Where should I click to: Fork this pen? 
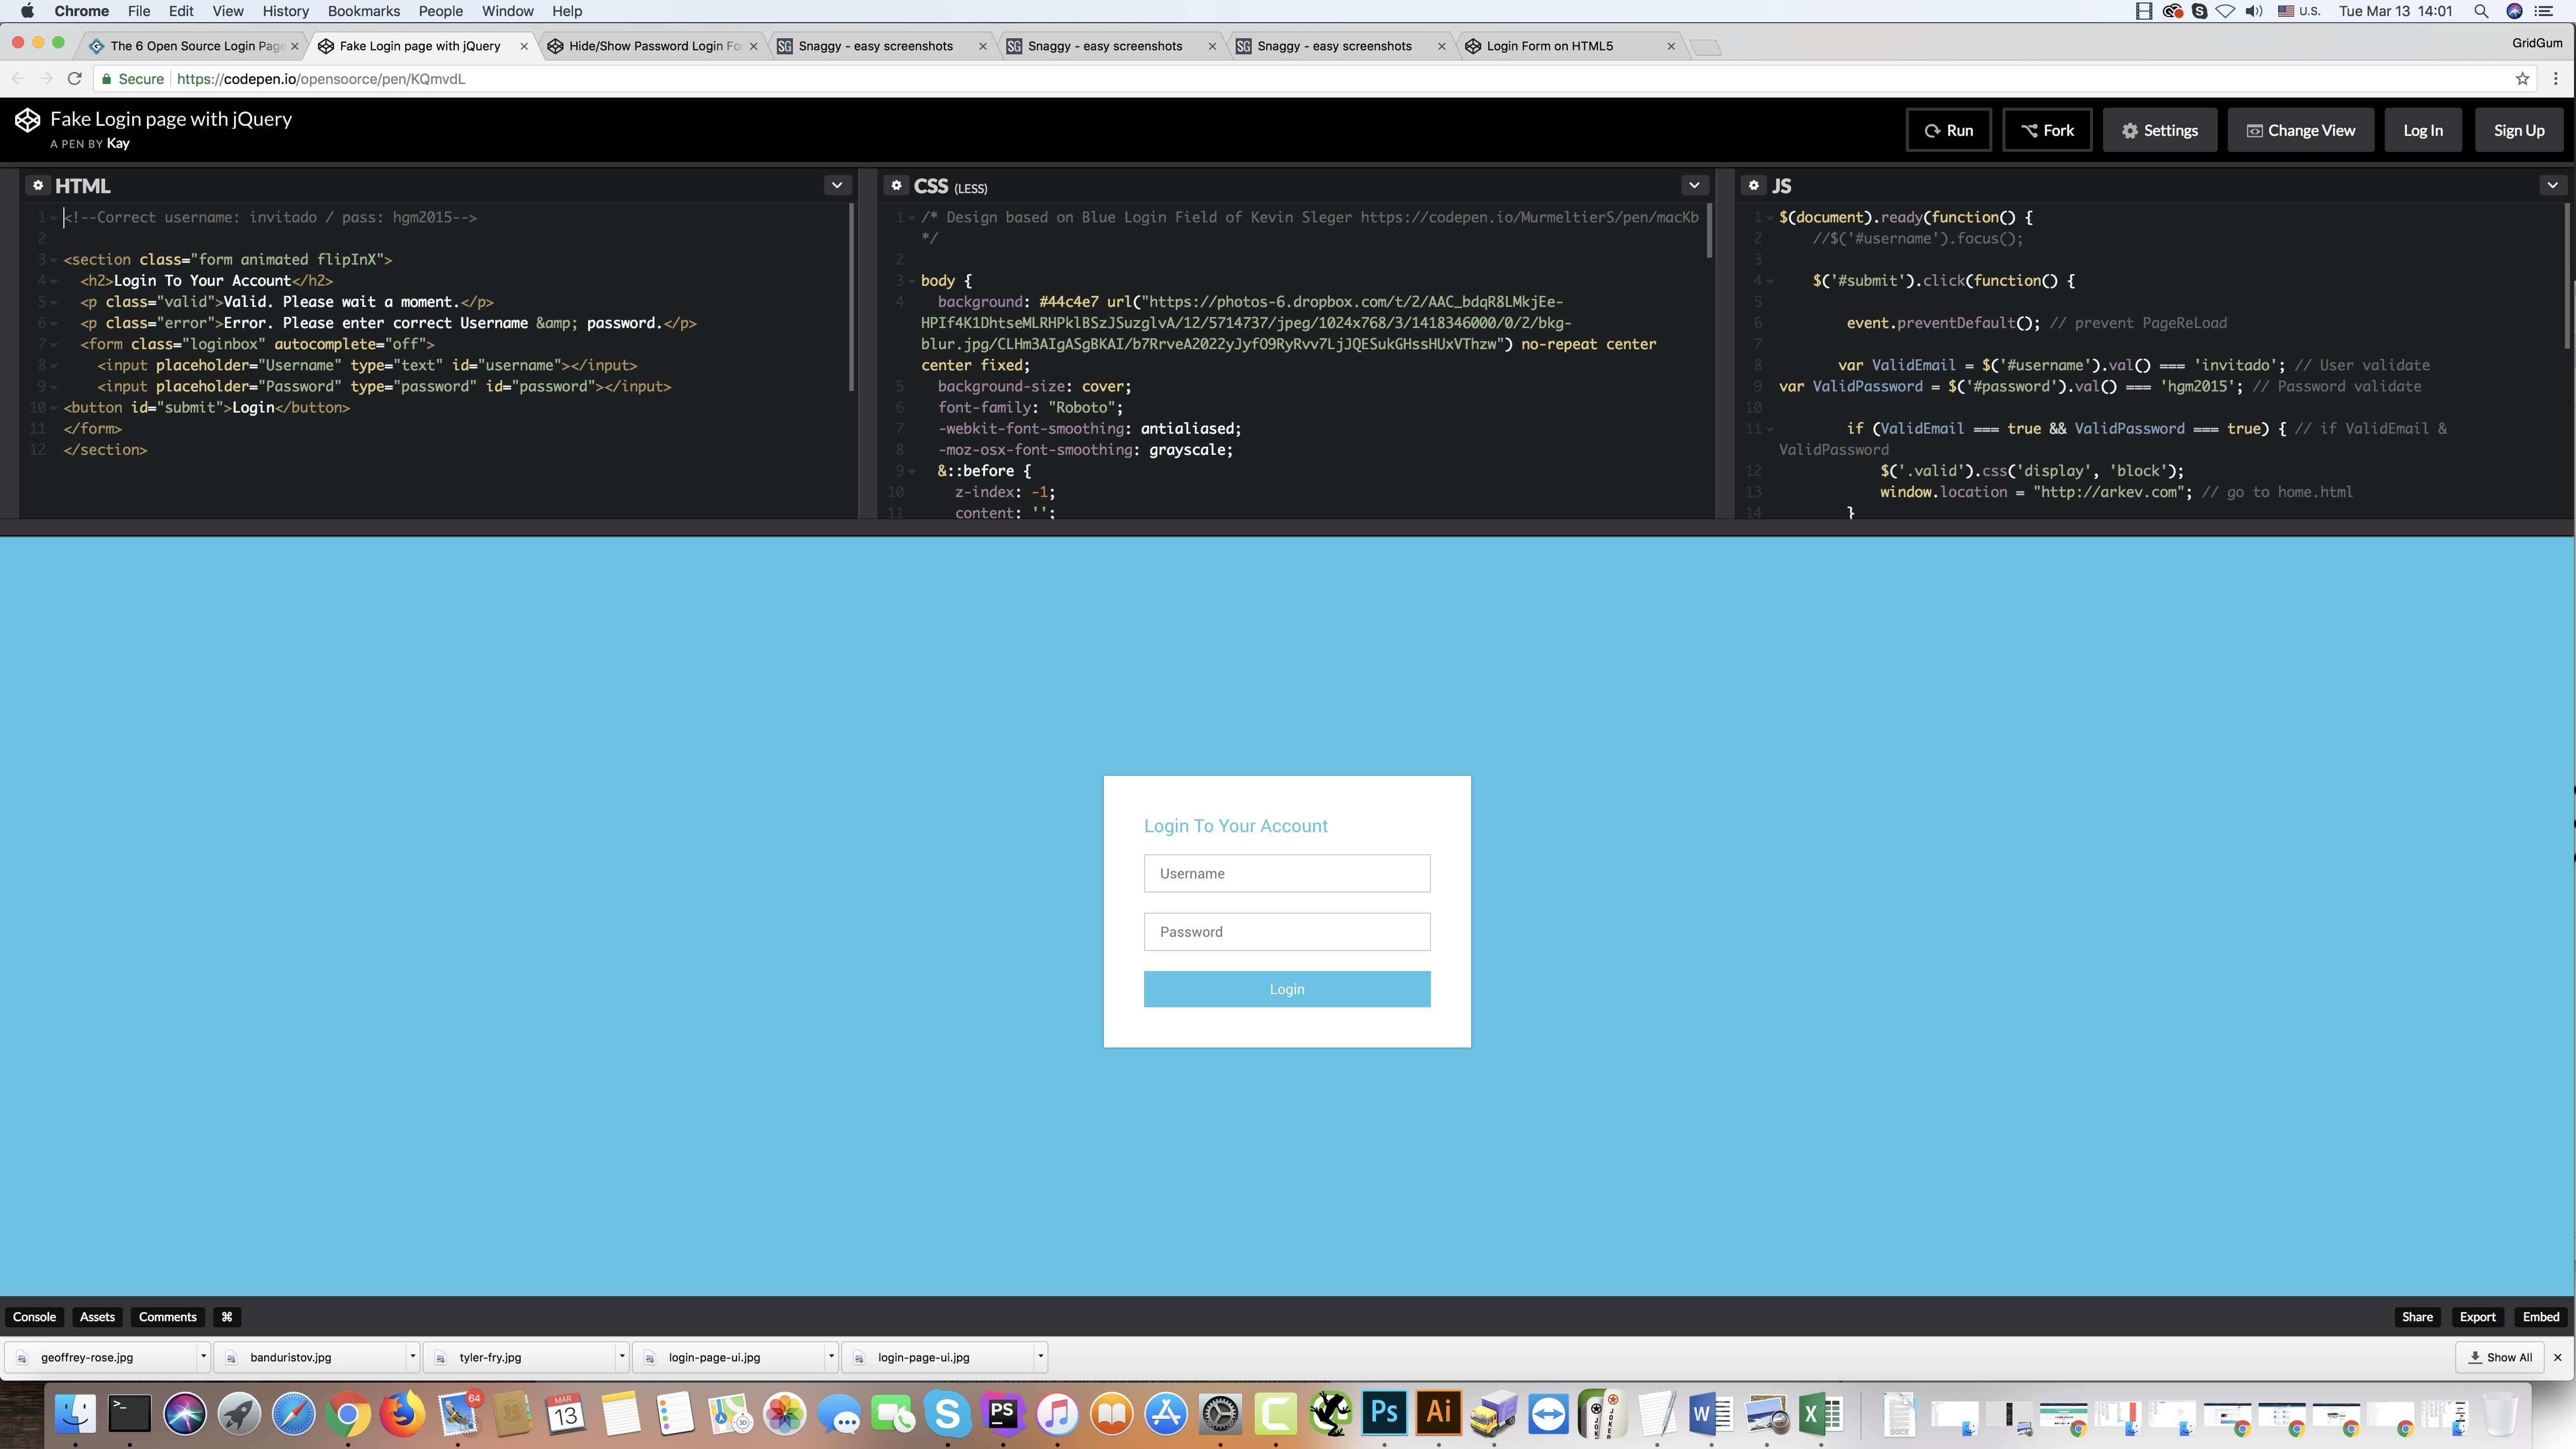click(x=2047, y=130)
